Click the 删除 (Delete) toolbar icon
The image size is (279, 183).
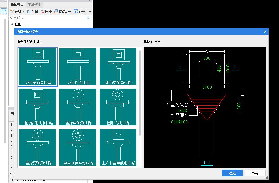pos(42,12)
